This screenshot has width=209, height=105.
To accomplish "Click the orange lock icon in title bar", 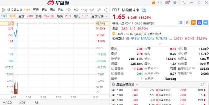I will point(154,3).
